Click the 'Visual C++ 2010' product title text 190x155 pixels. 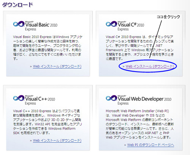[x=40, y=99]
